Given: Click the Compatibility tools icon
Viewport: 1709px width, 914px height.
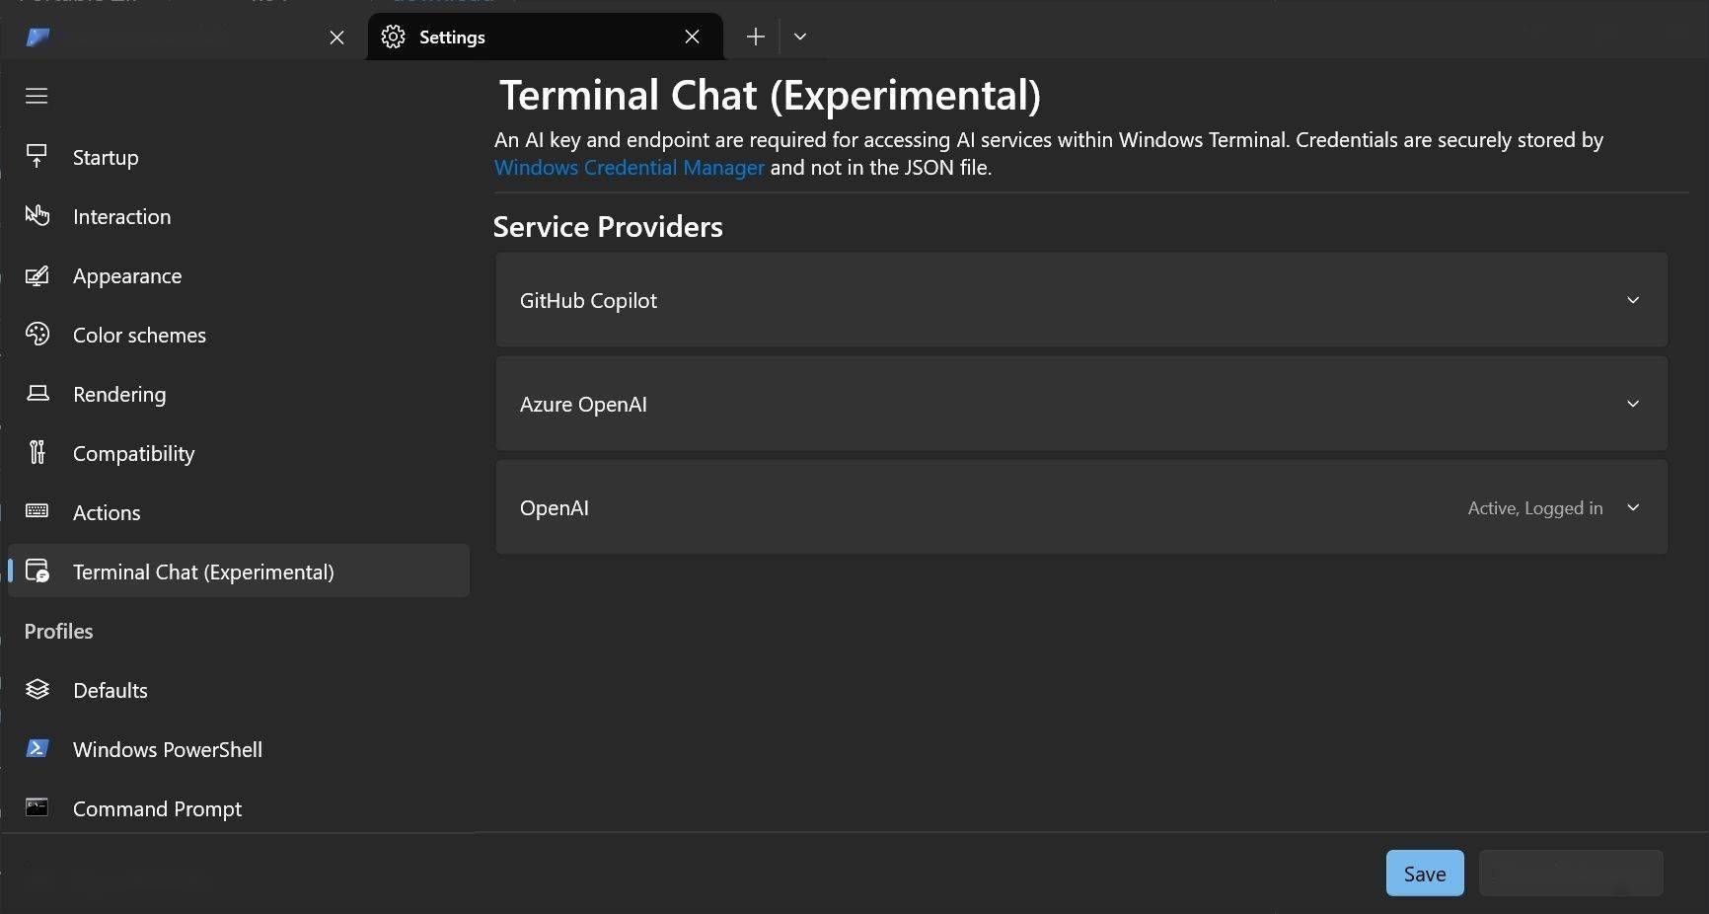Looking at the screenshot, I should coord(37,452).
